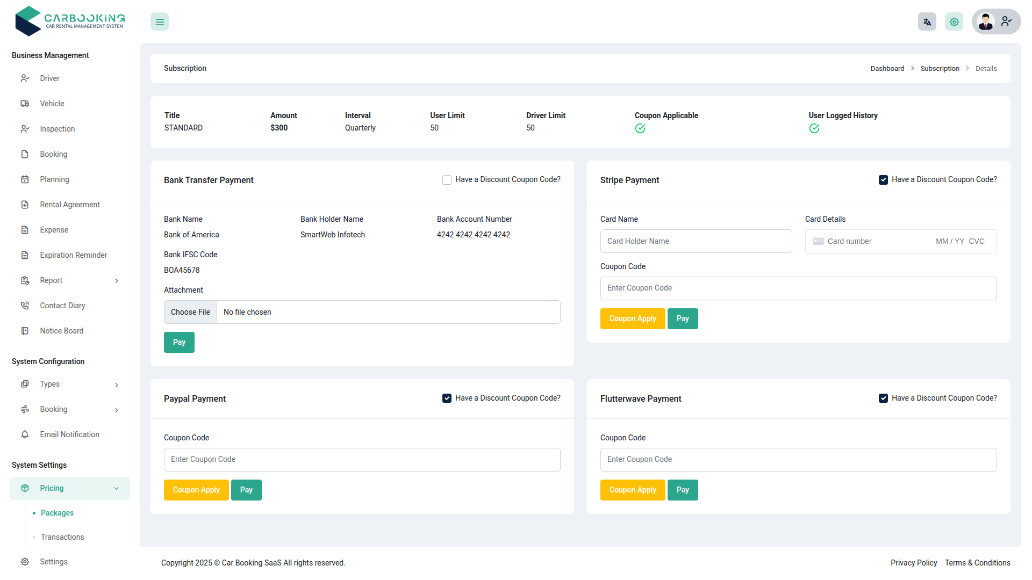Image resolution: width=1032 pixels, height=580 pixels.
Task: Enable Bank Transfer discount coupon checkbox
Action: coord(447,179)
